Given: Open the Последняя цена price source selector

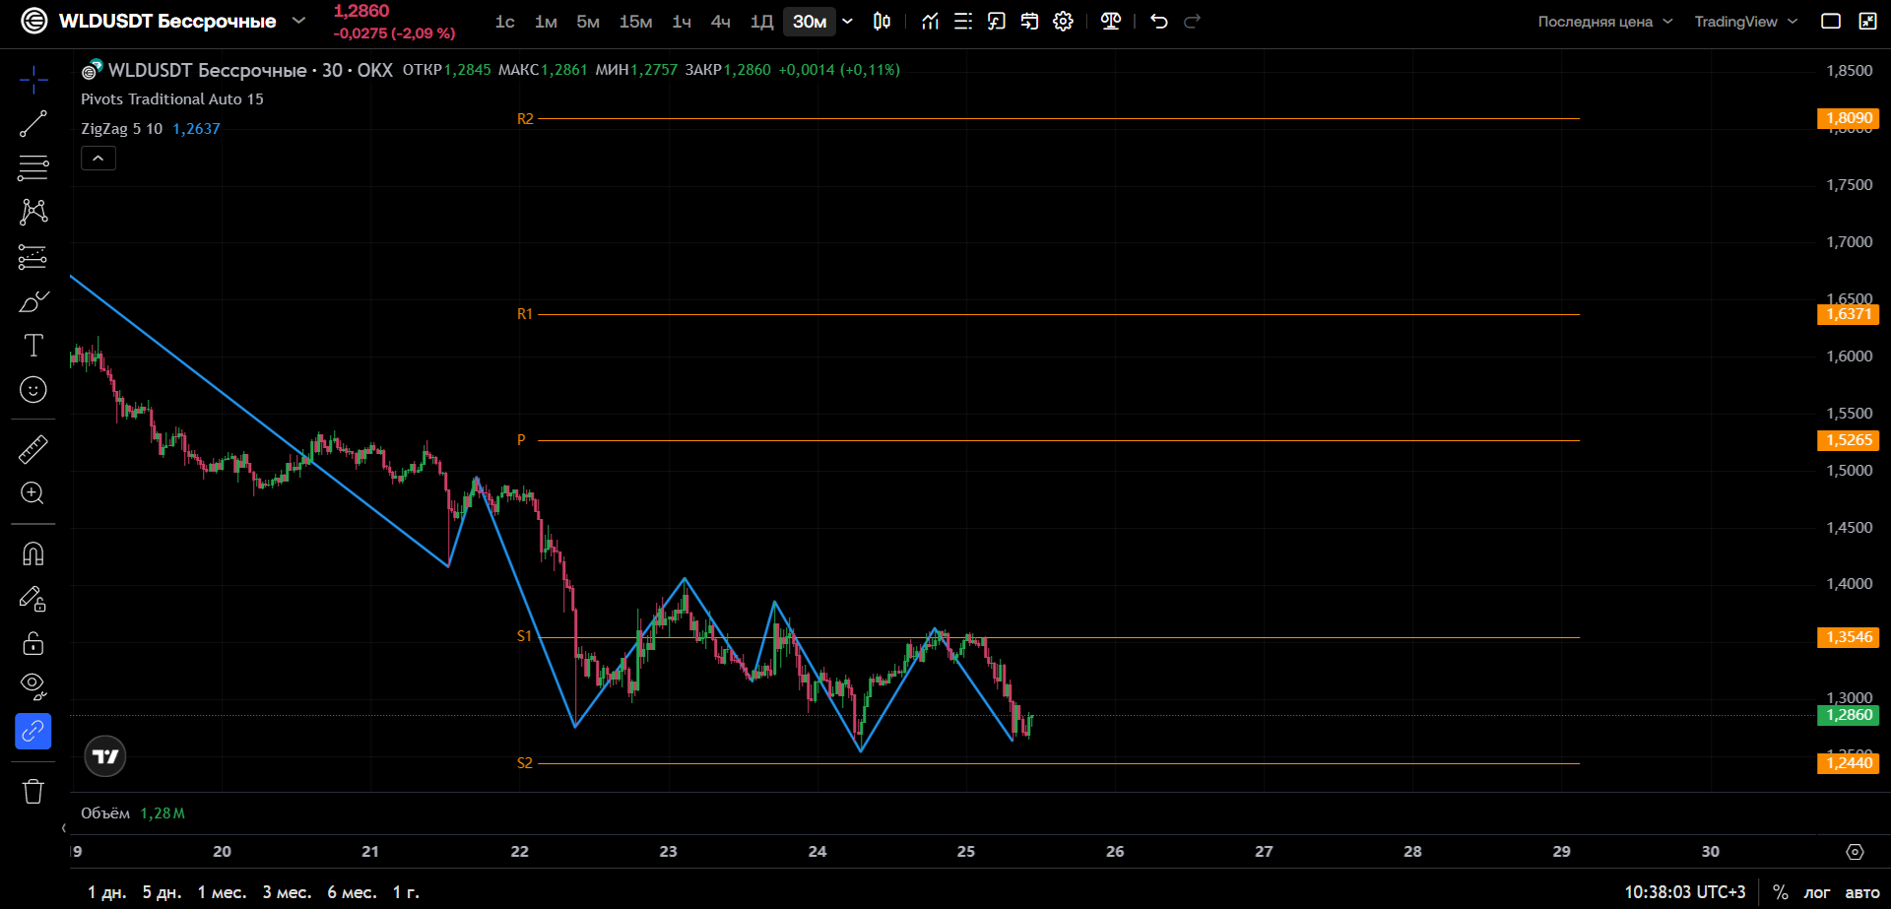Looking at the screenshot, I should coord(1604,22).
